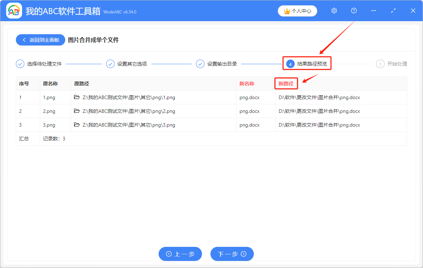Select step 4 结果路径预览
This screenshot has height=268, width=423.
307,64
